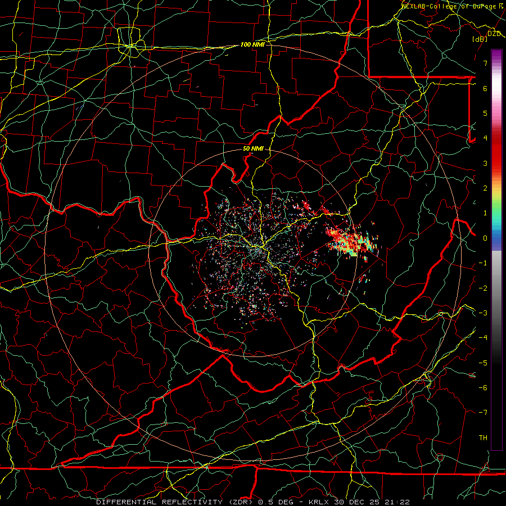Viewport: 506px width, 506px height.
Task: Click the "0" value on the ZDR scale
Action: pos(485,238)
